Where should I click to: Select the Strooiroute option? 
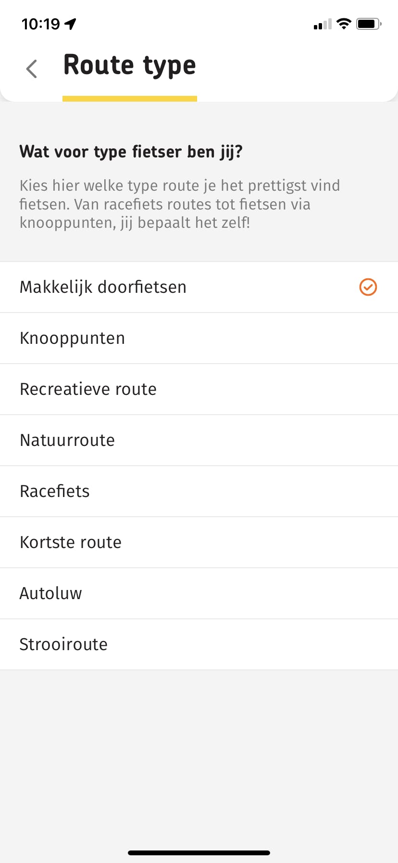(x=63, y=644)
